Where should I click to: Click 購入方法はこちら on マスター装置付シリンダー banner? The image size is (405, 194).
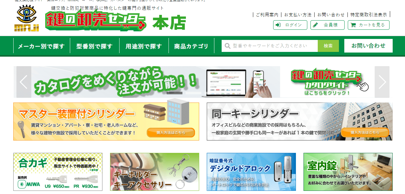point(171,133)
